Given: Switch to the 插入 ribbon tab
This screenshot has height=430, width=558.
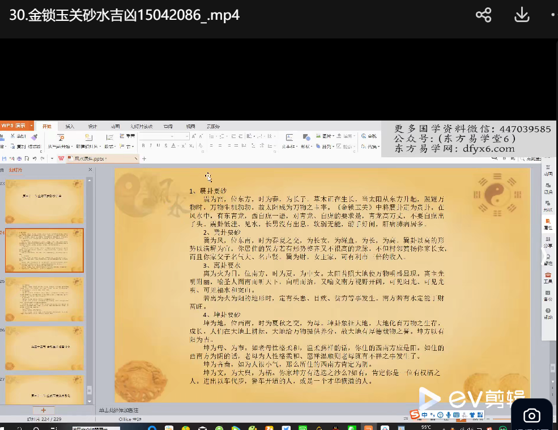Looking at the screenshot, I should [70, 126].
